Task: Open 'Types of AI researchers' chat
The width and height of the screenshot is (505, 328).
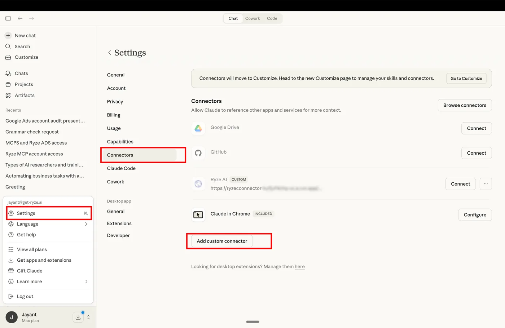Action: [44, 165]
